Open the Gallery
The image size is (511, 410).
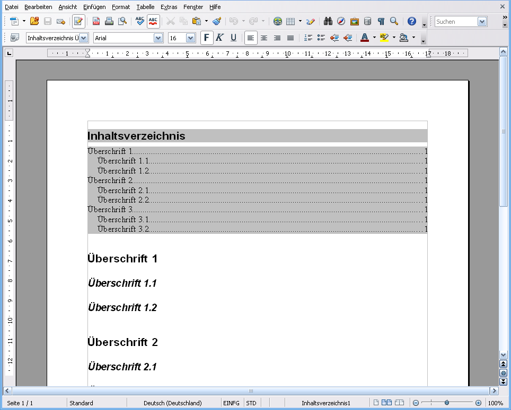click(x=354, y=21)
